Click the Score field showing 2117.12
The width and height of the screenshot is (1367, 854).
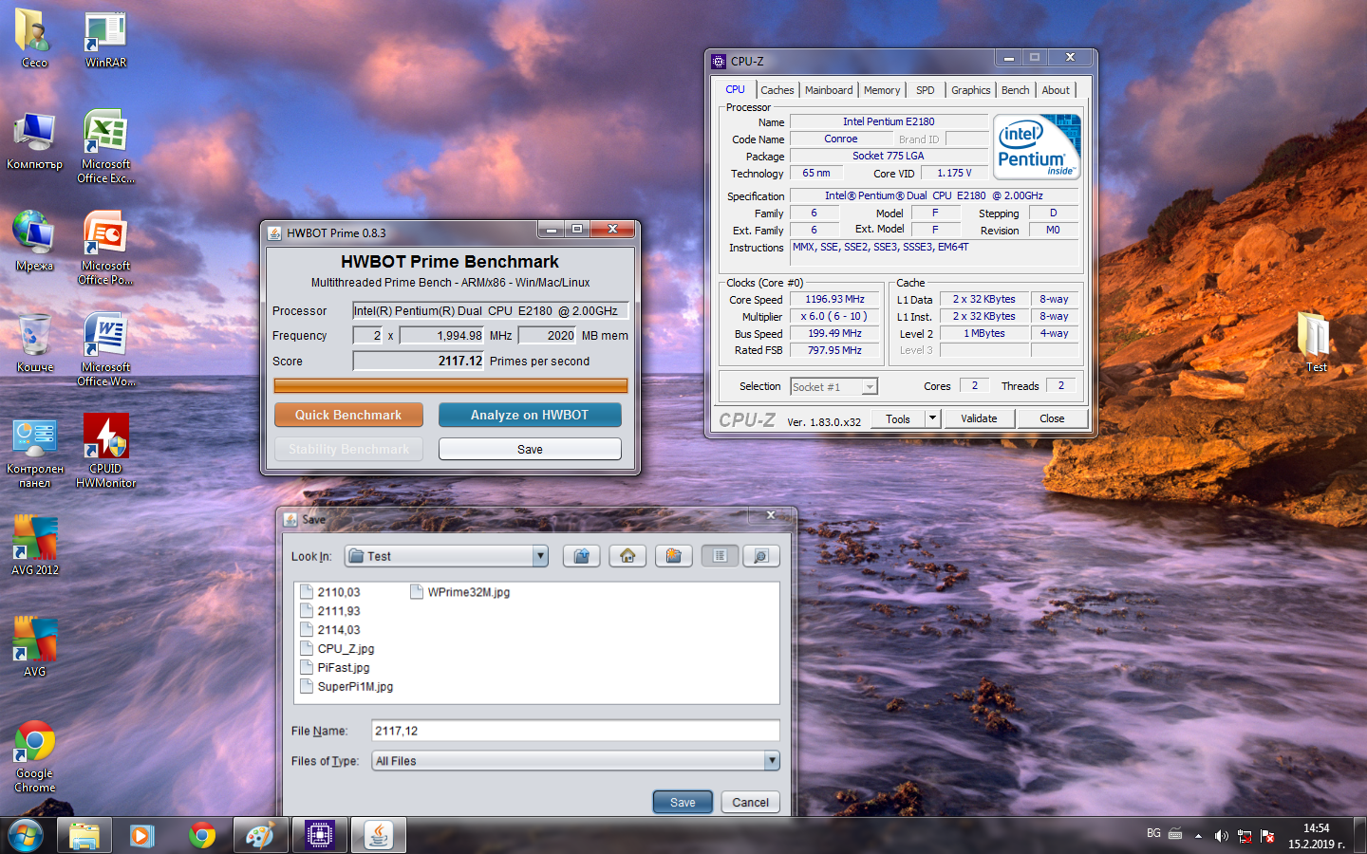tap(419, 361)
